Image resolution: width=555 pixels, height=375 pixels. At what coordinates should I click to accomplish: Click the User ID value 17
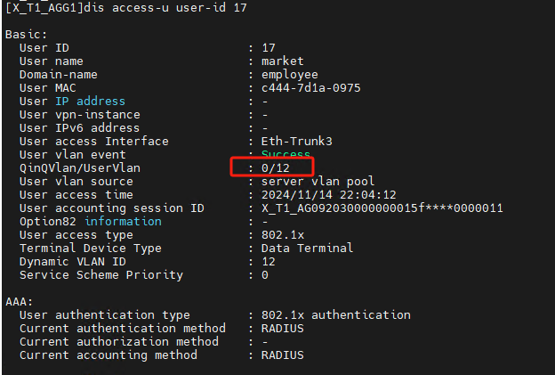[268, 47]
